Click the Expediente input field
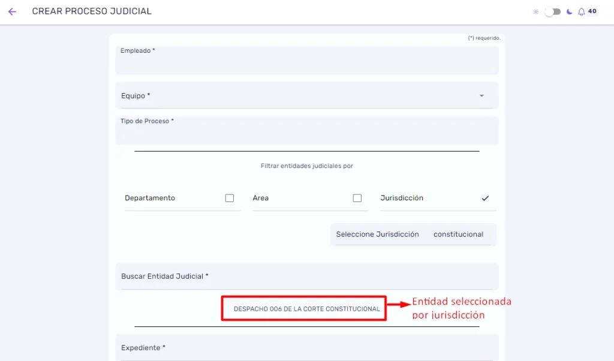Viewport: 614px width, 361px height. click(x=307, y=348)
